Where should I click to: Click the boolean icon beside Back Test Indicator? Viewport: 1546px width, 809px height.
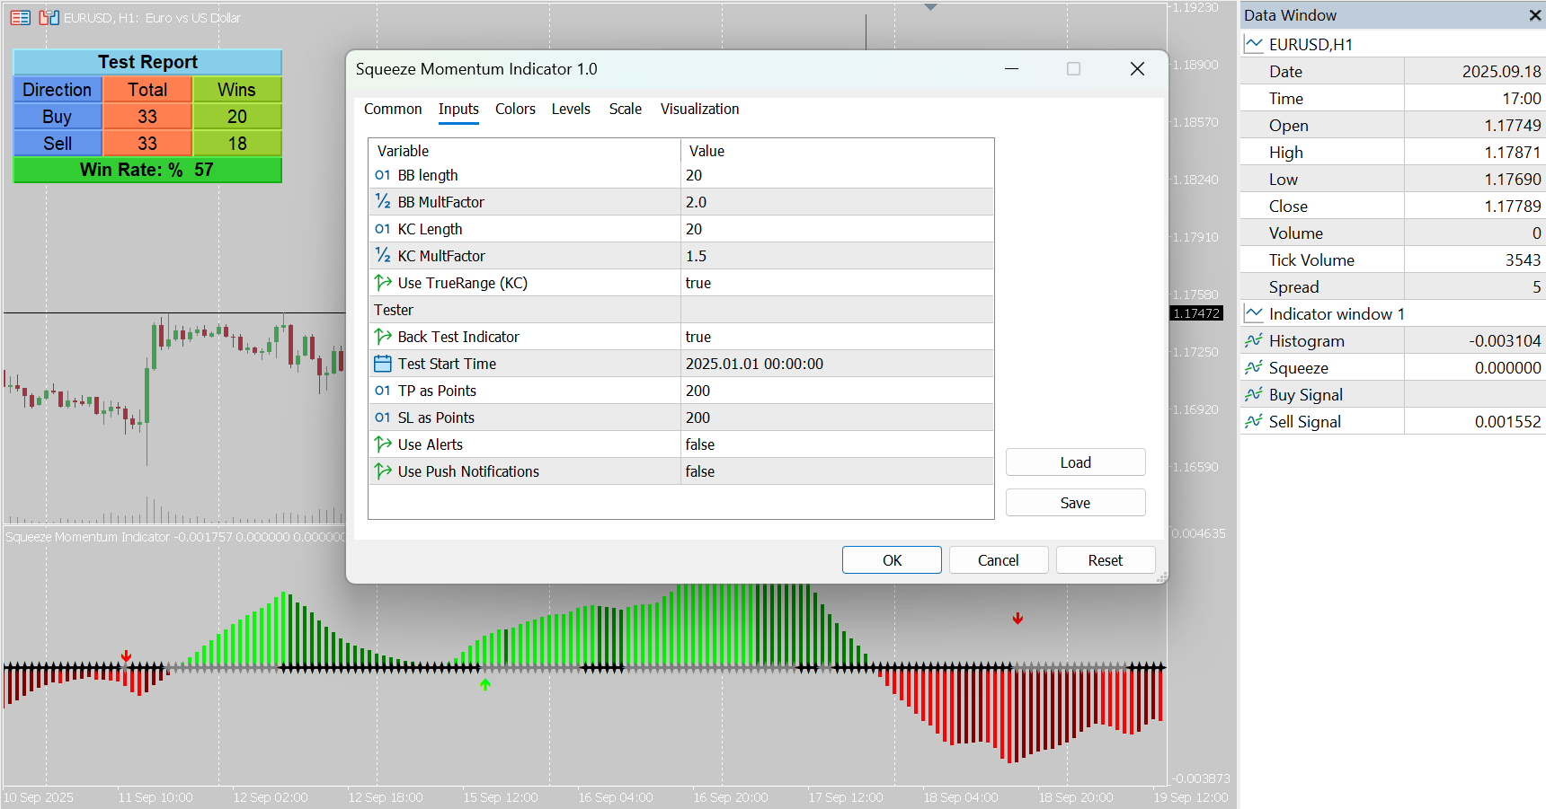(x=383, y=337)
